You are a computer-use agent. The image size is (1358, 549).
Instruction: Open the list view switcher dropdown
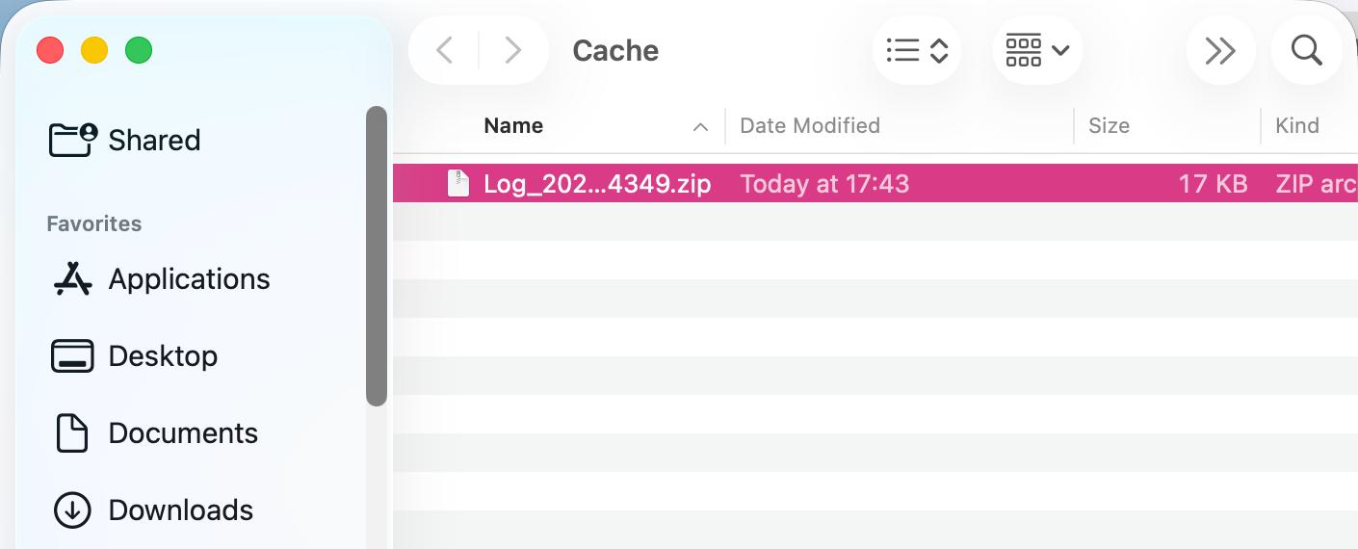pyautogui.click(x=917, y=50)
